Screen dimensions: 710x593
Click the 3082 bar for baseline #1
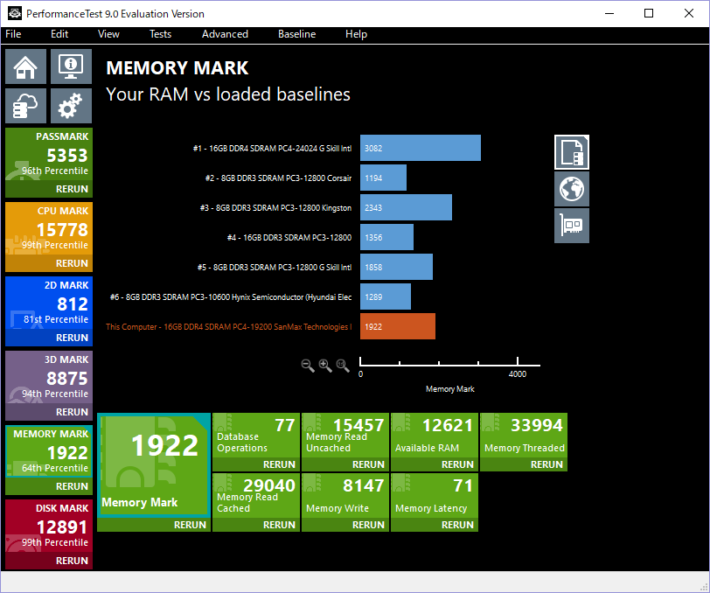[x=421, y=148]
